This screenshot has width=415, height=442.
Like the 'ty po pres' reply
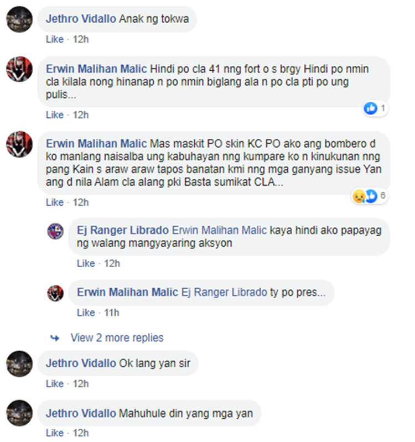[86, 313]
